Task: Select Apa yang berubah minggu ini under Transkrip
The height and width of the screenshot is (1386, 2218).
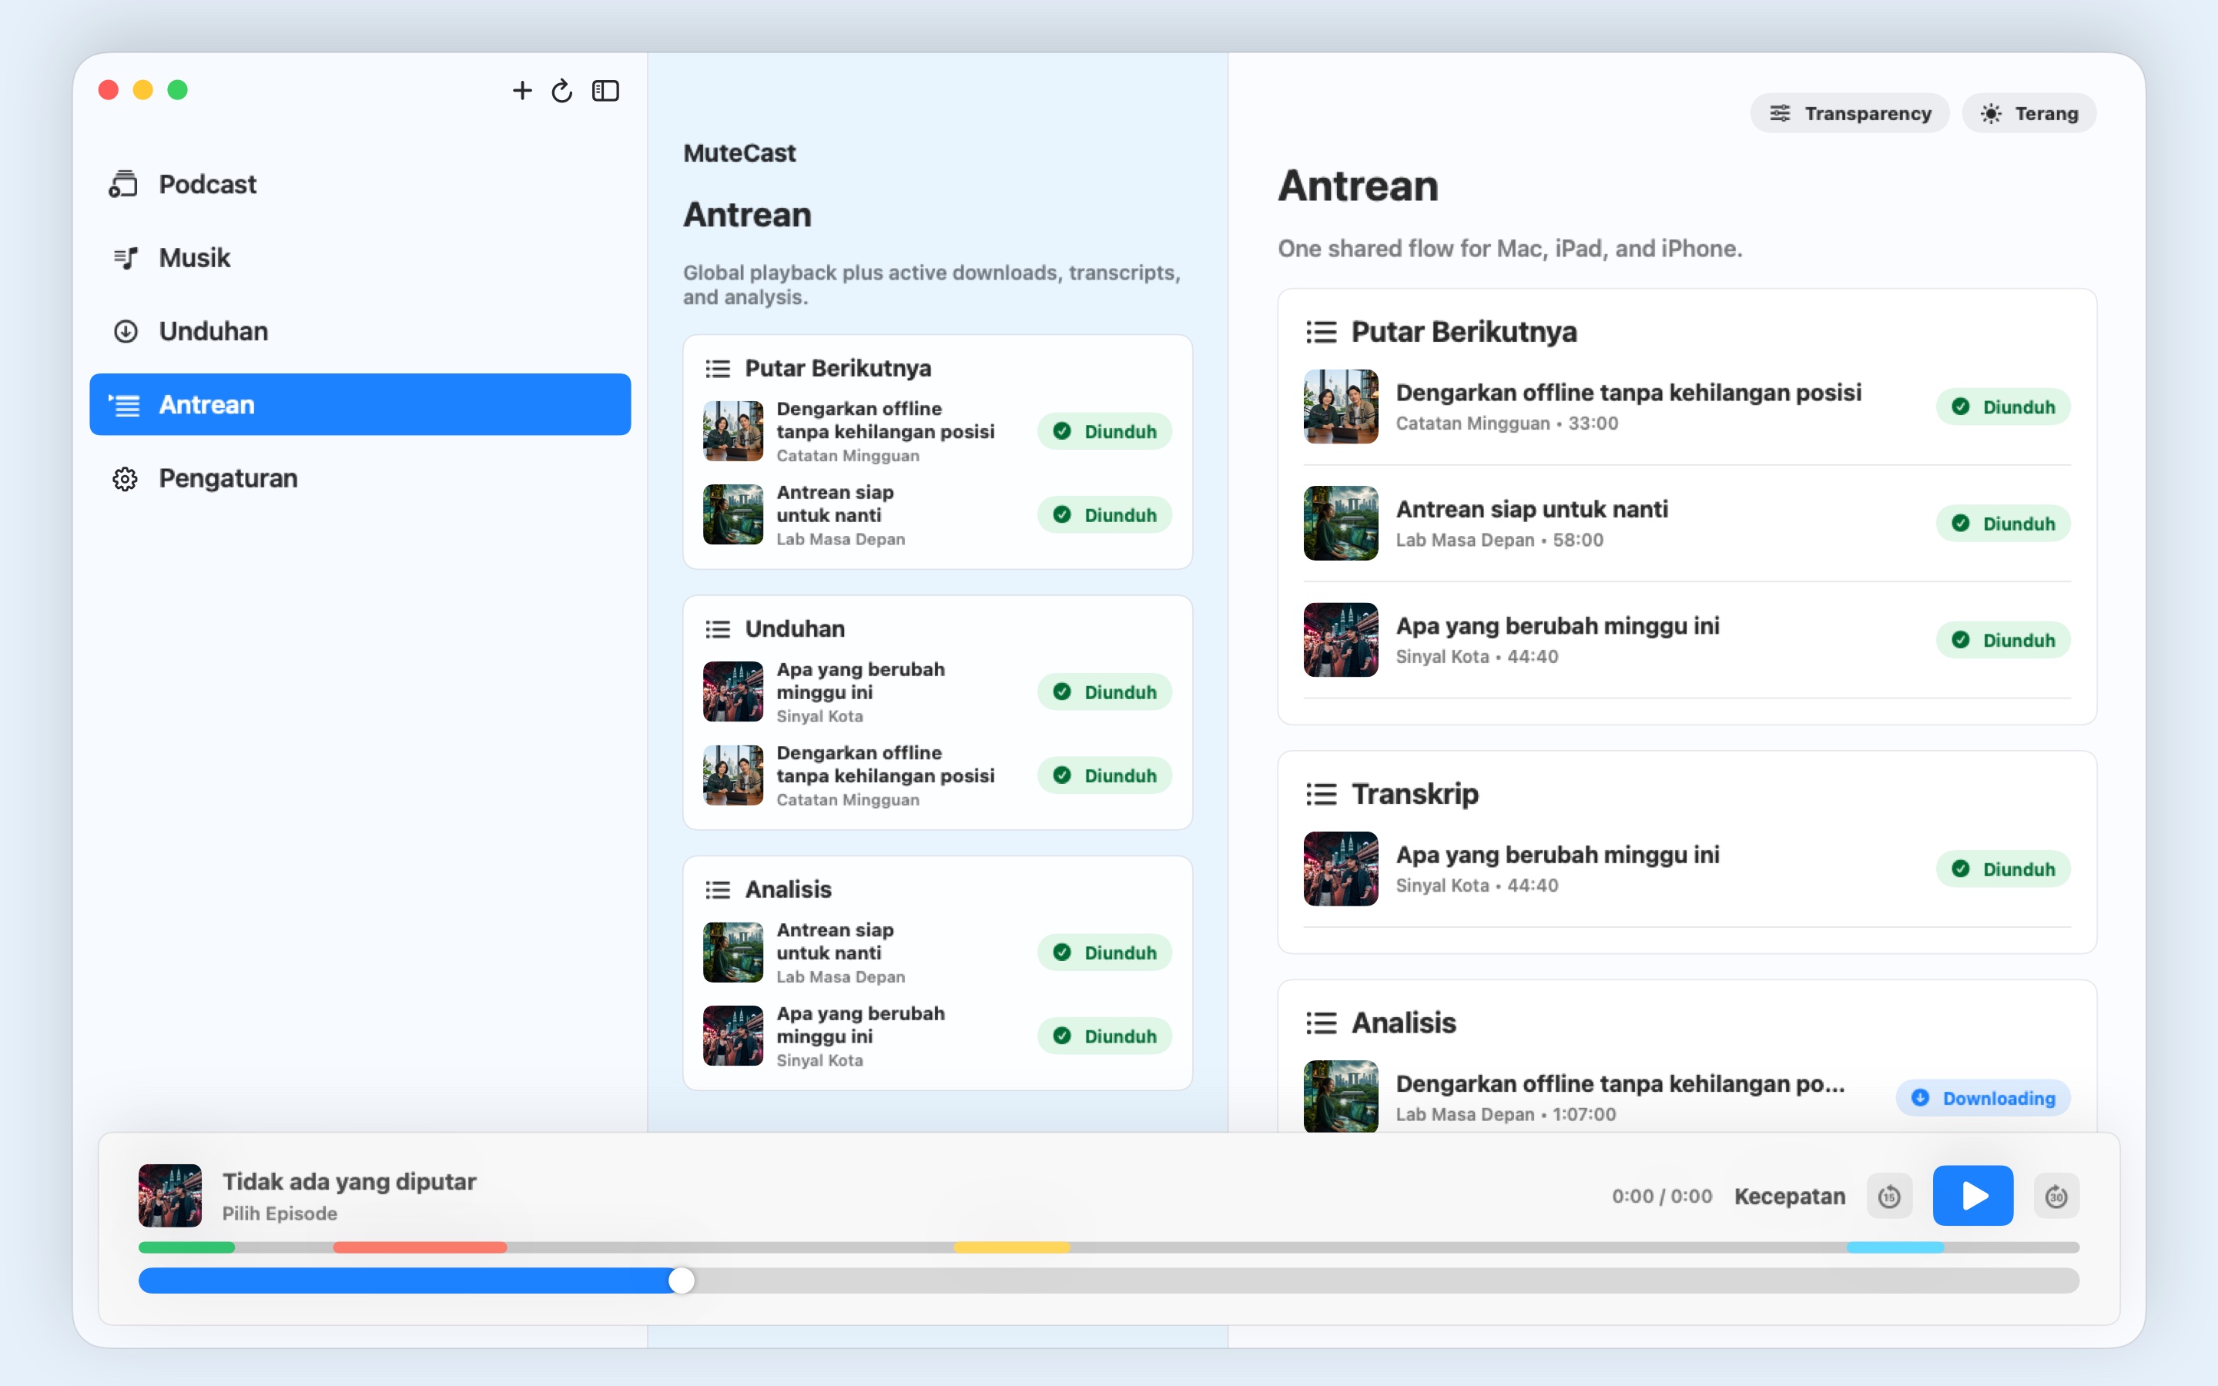Action: [x=1557, y=855]
